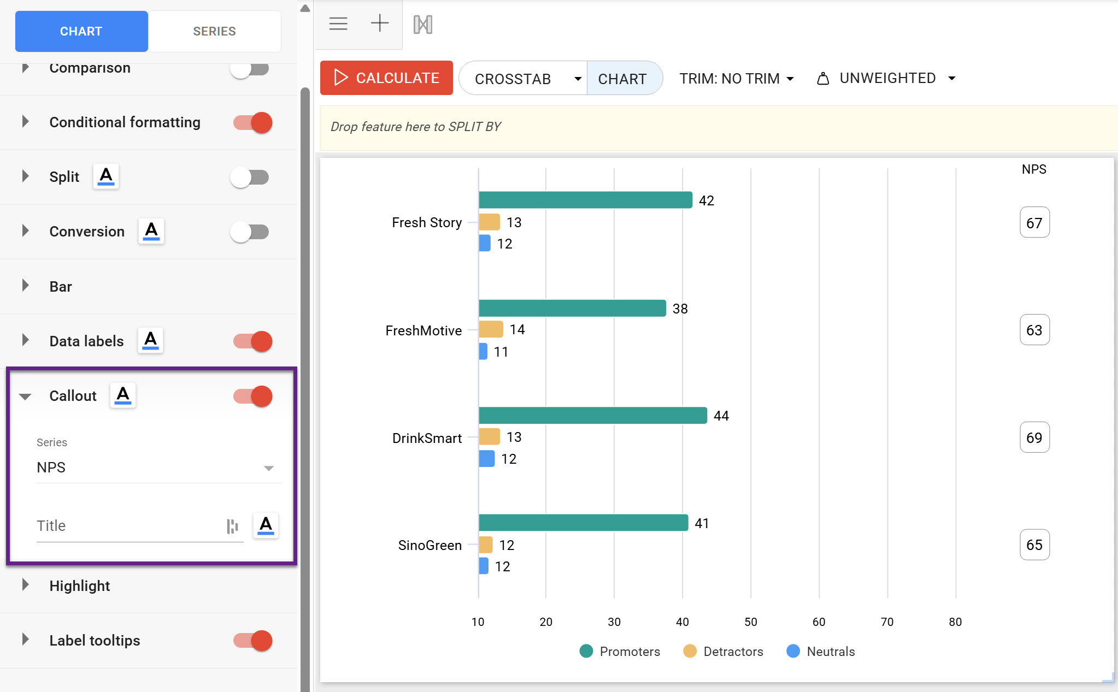1118x692 pixels.
Task: Open Callout font formatting icon
Action: (123, 395)
